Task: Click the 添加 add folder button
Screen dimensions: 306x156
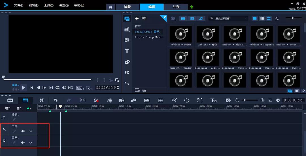Action: click(141, 18)
